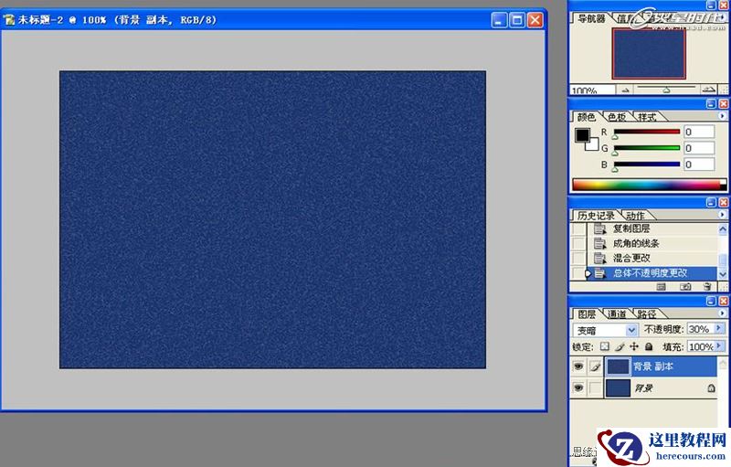
Task: Delete current history state with trash icon
Action: pyautogui.click(x=707, y=287)
